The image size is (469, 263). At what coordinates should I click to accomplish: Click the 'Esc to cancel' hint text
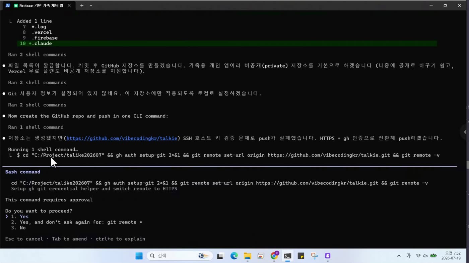coord(24,239)
